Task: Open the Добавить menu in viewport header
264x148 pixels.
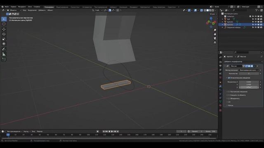Action: click(42, 10)
